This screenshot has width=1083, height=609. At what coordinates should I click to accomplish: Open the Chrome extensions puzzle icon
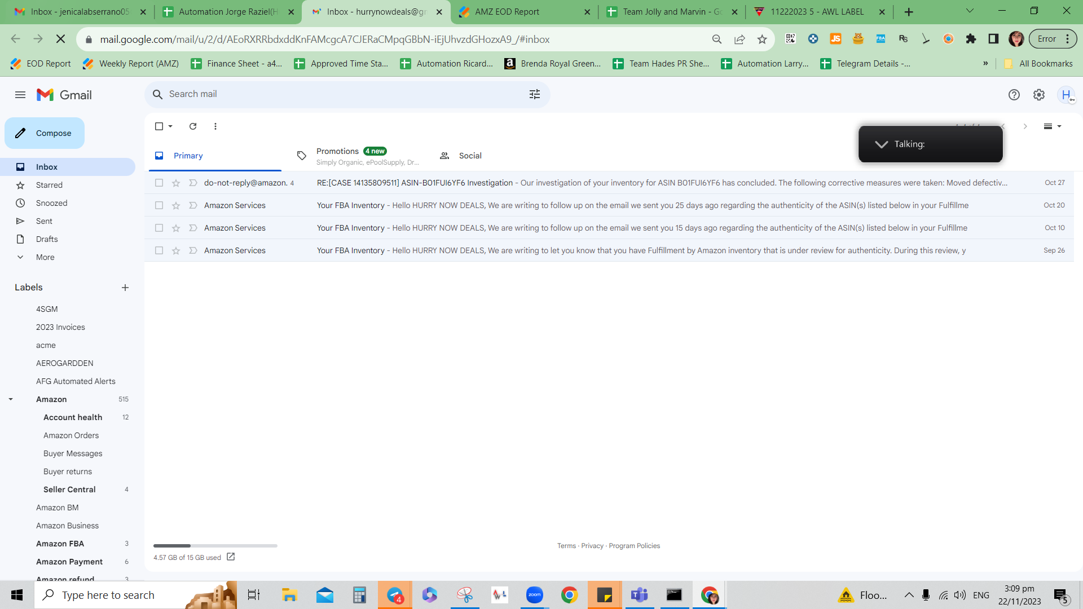coord(971,39)
